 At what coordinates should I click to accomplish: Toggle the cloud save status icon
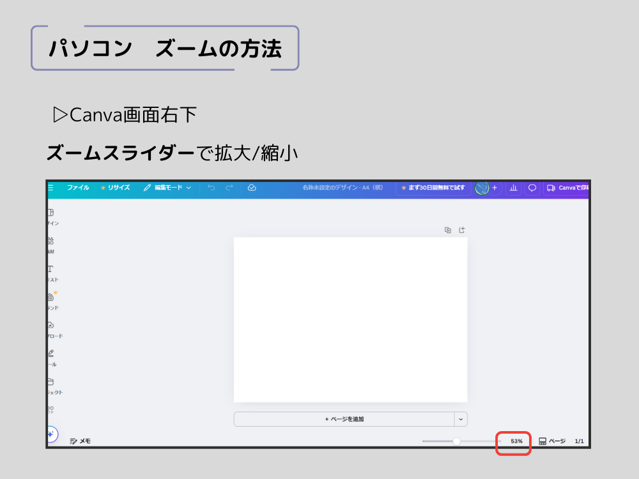[251, 188]
